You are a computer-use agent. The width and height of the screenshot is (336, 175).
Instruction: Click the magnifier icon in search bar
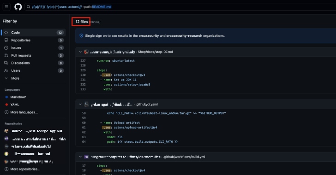[29, 7]
